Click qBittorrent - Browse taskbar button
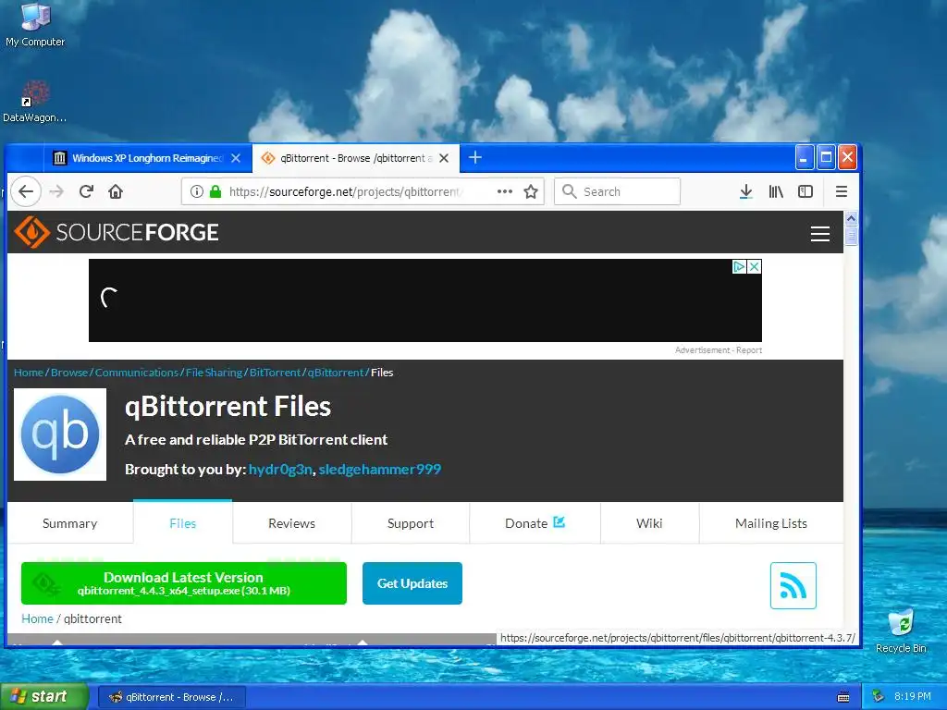The width and height of the screenshot is (947, 710). (x=171, y=697)
